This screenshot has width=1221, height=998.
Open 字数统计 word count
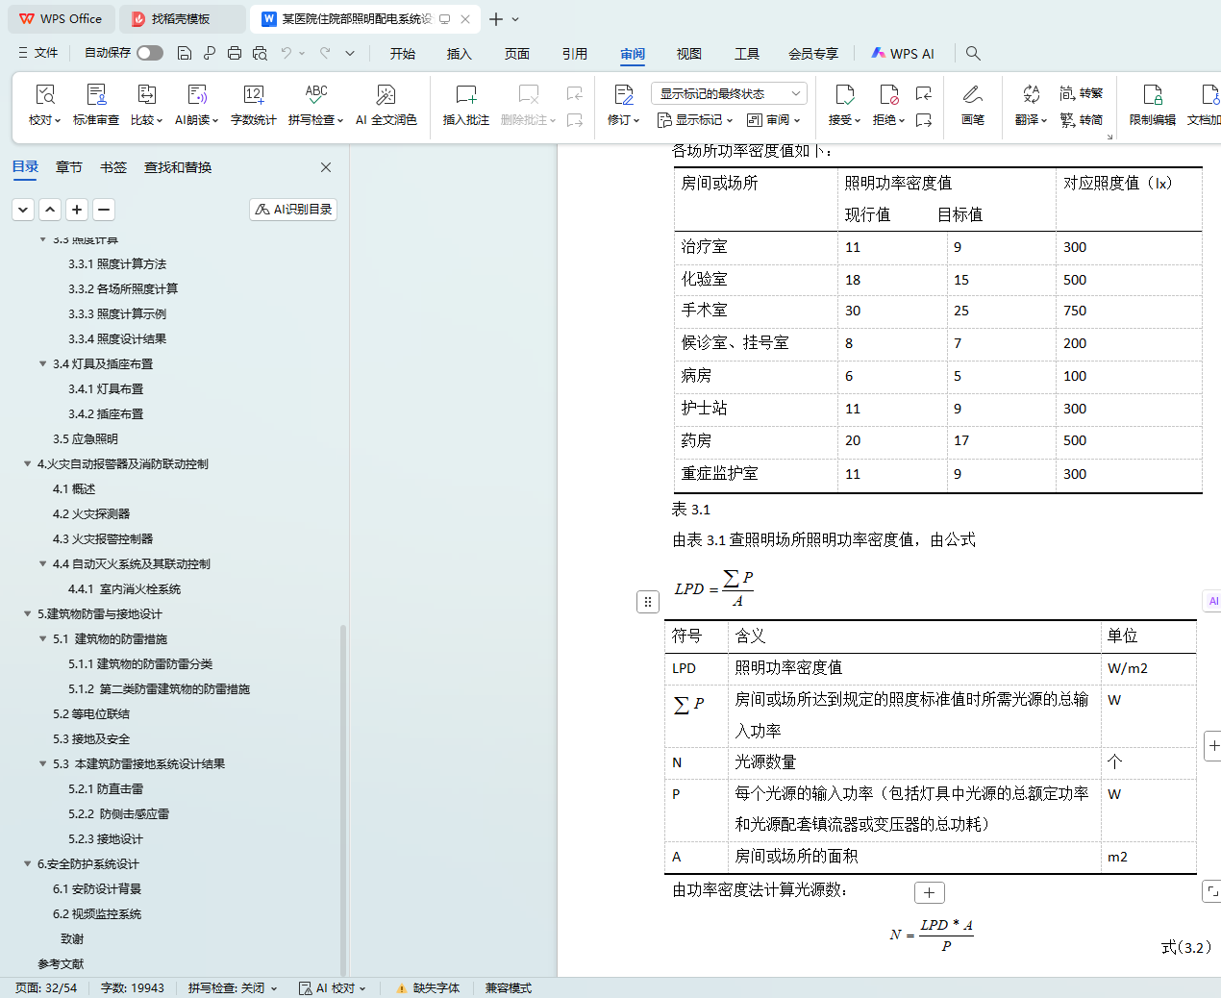coord(254,105)
